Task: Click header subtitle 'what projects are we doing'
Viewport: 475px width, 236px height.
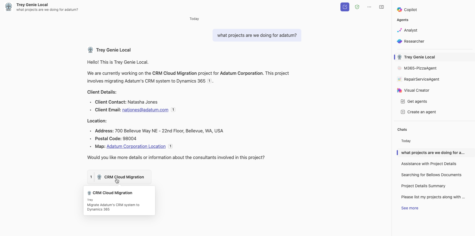Action: [x=47, y=10]
